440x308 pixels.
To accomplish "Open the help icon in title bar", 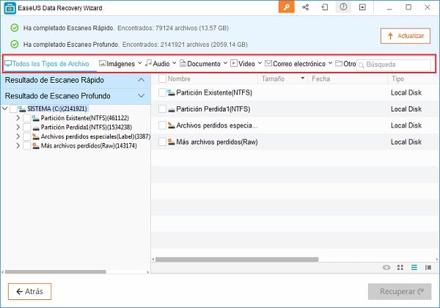I will [343, 7].
